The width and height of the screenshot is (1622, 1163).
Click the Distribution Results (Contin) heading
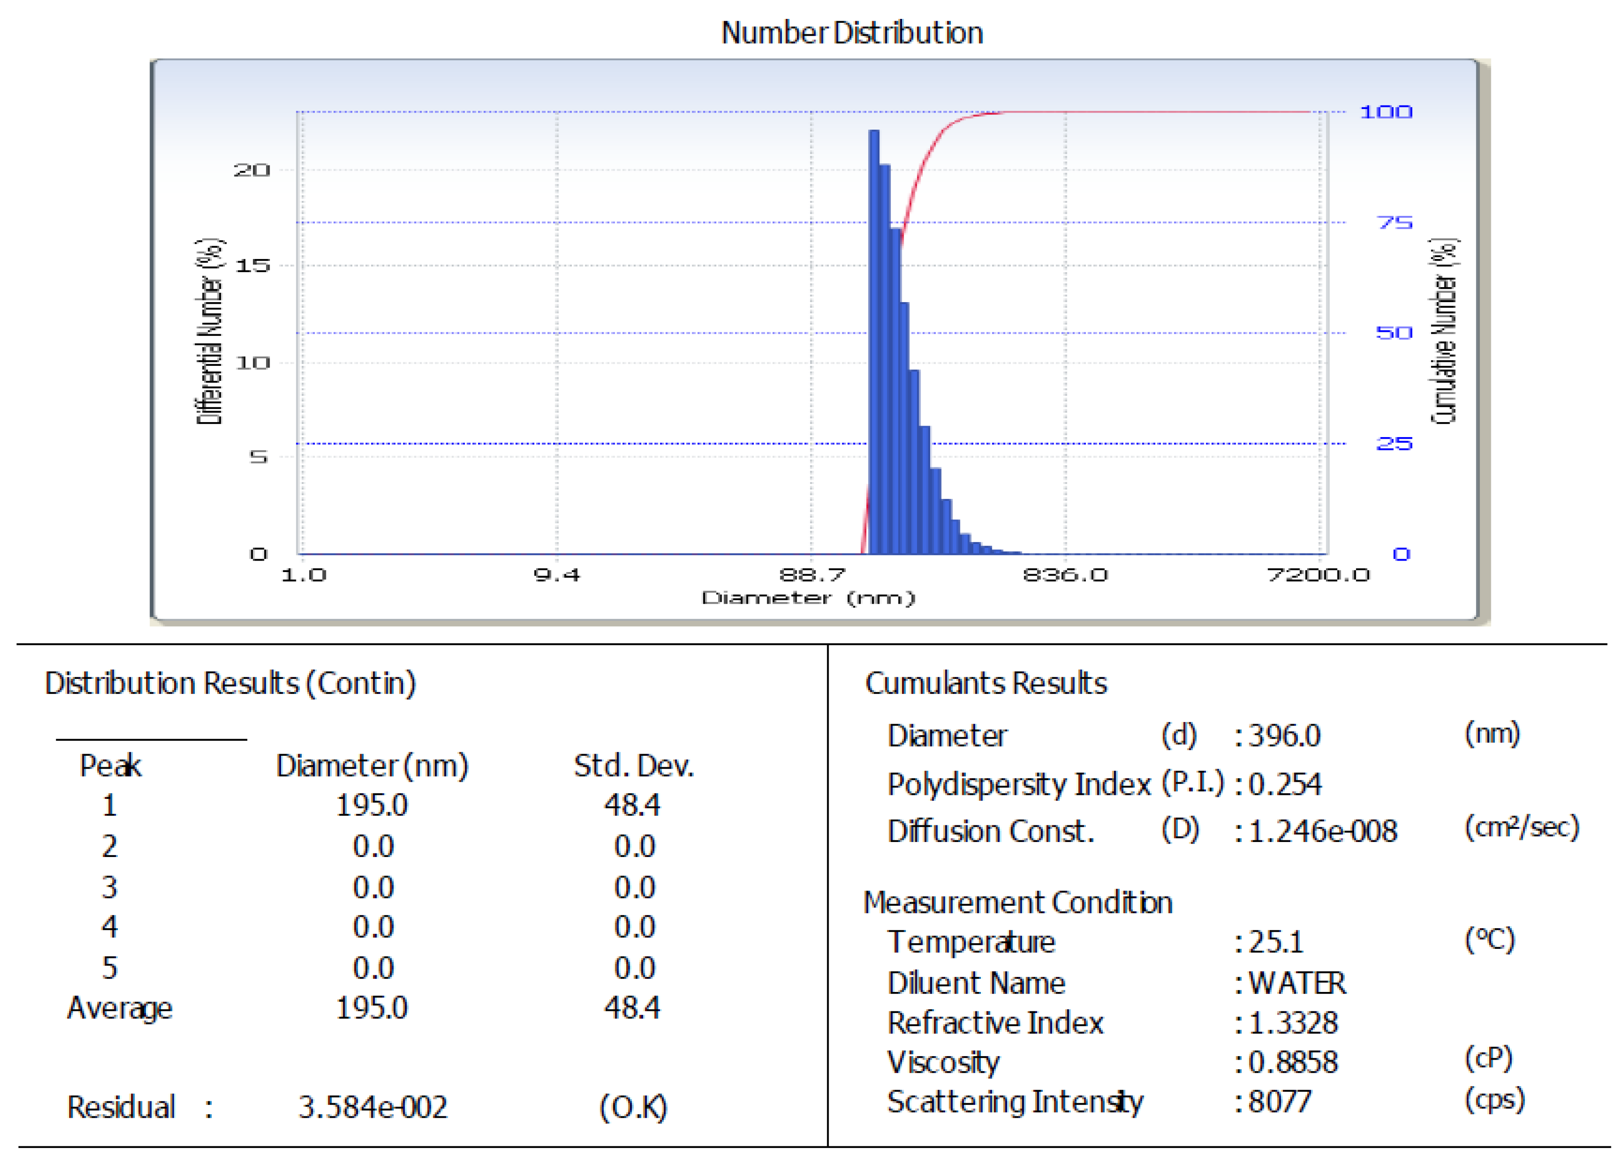[x=230, y=683]
